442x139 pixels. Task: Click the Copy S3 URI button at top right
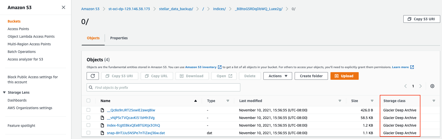[421, 19]
